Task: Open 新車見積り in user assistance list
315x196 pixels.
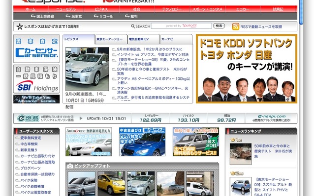Action: click(x=29, y=150)
